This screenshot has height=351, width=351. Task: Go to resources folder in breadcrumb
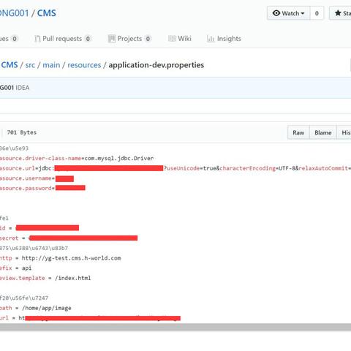(x=84, y=65)
